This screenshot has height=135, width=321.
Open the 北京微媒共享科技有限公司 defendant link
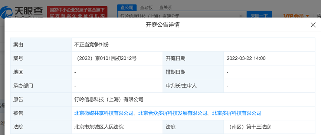104,113
